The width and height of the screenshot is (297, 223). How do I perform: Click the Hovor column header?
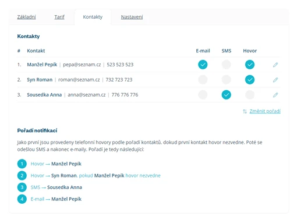click(250, 51)
